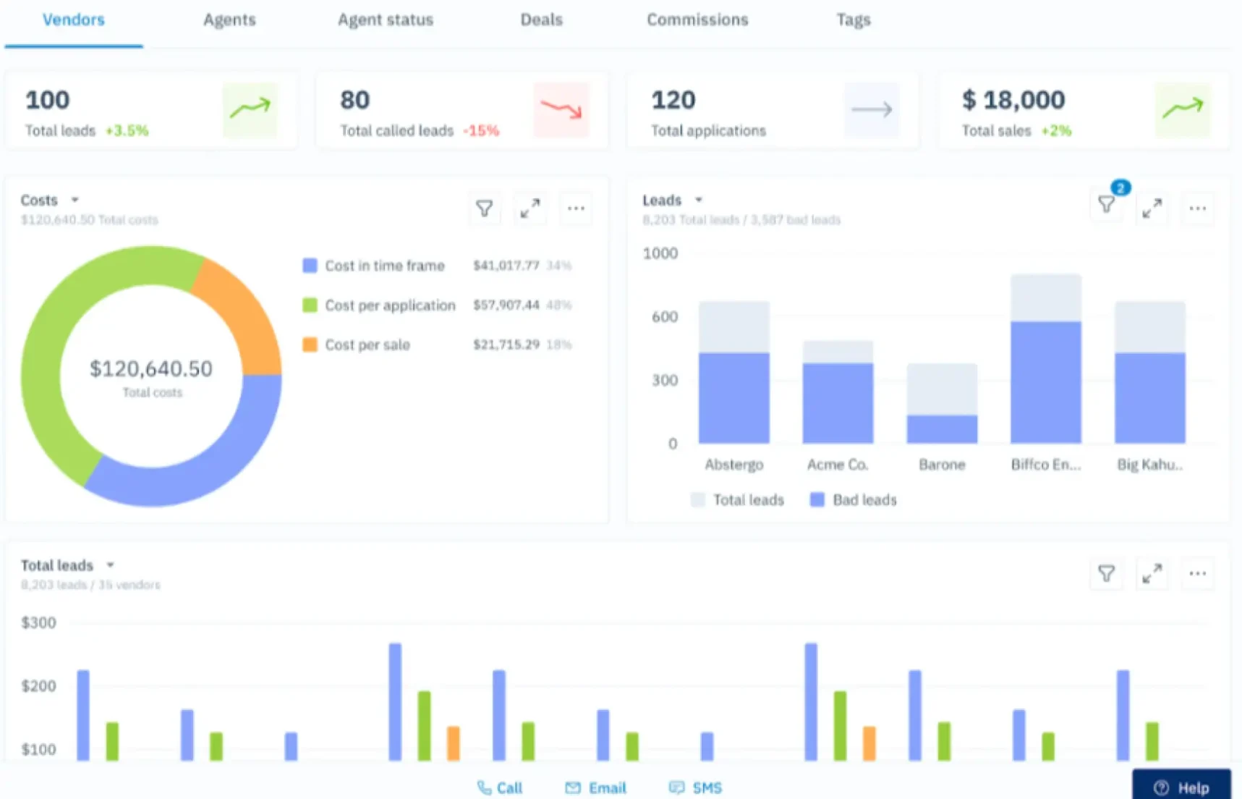The height and width of the screenshot is (799, 1242).
Task: Click the +2% change indicator
Action: (x=1056, y=131)
